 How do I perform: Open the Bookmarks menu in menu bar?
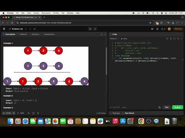[46, 13]
